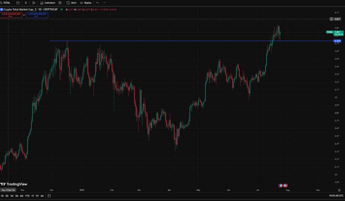
Task: Open price scale settings gear
Action: [339, 190]
